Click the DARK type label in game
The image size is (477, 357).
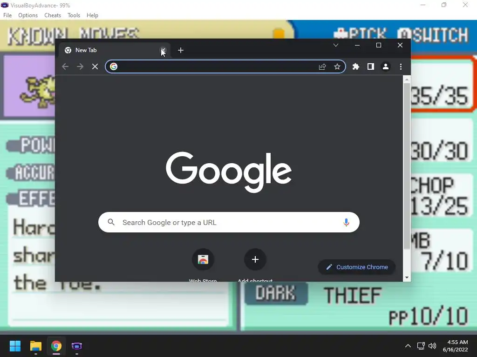point(276,293)
